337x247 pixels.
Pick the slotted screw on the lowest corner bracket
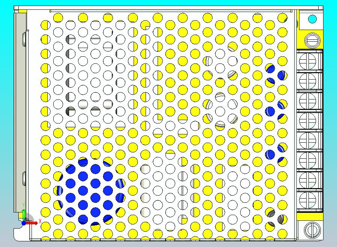(x=312, y=230)
